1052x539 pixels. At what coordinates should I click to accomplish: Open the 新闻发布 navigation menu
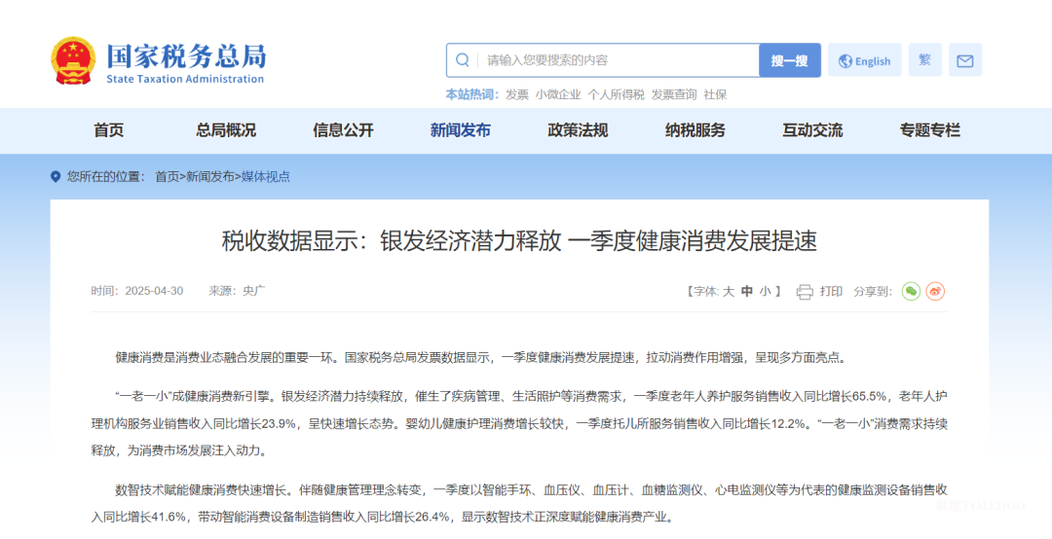(460, 130)
